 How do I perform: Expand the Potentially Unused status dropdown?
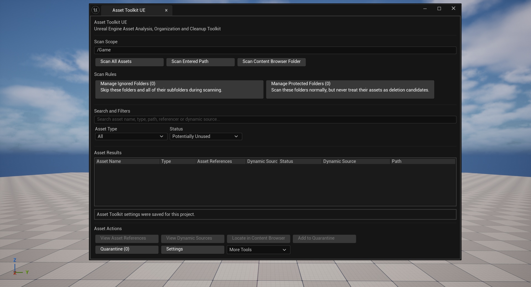tap(206, 137)
